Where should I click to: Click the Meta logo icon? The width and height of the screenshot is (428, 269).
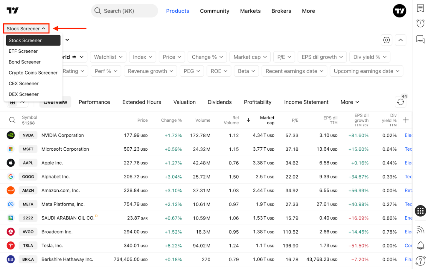pos(11,204)
